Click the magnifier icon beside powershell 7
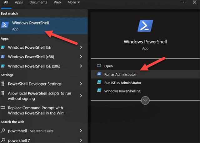 3,140
